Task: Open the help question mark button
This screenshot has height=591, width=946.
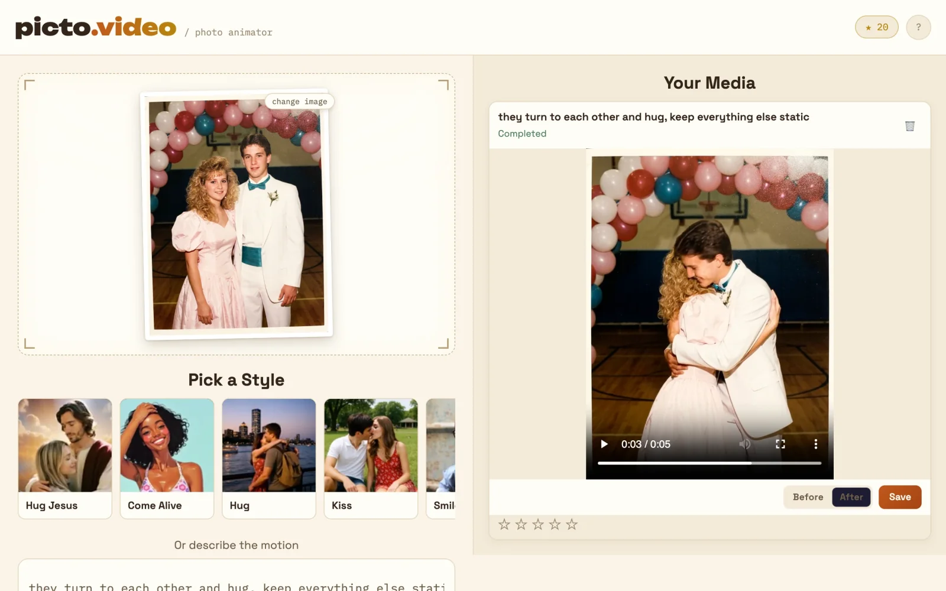Action: (x=918, y=27)
